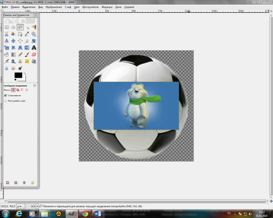Select the Eraser tool
273x218 pixels.
pyautogui.click(x=34, y=54)
